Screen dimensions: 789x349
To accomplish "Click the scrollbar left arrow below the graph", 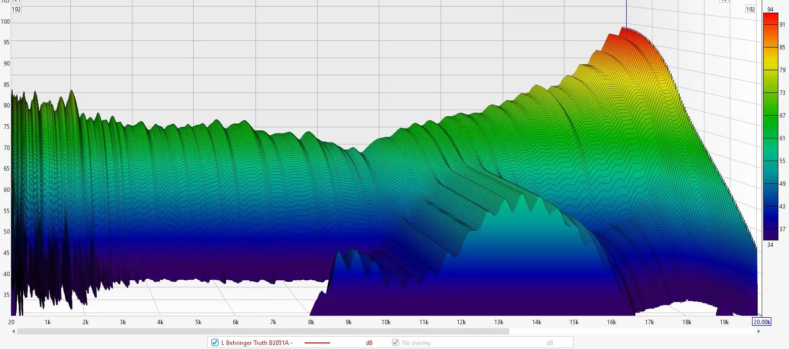I will (x=14, y=331).
